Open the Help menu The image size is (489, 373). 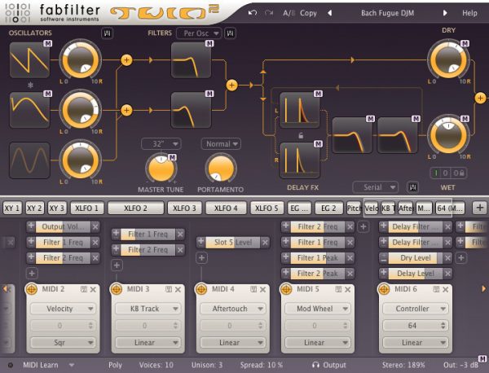pyautogui.click(x=470, y=13)
